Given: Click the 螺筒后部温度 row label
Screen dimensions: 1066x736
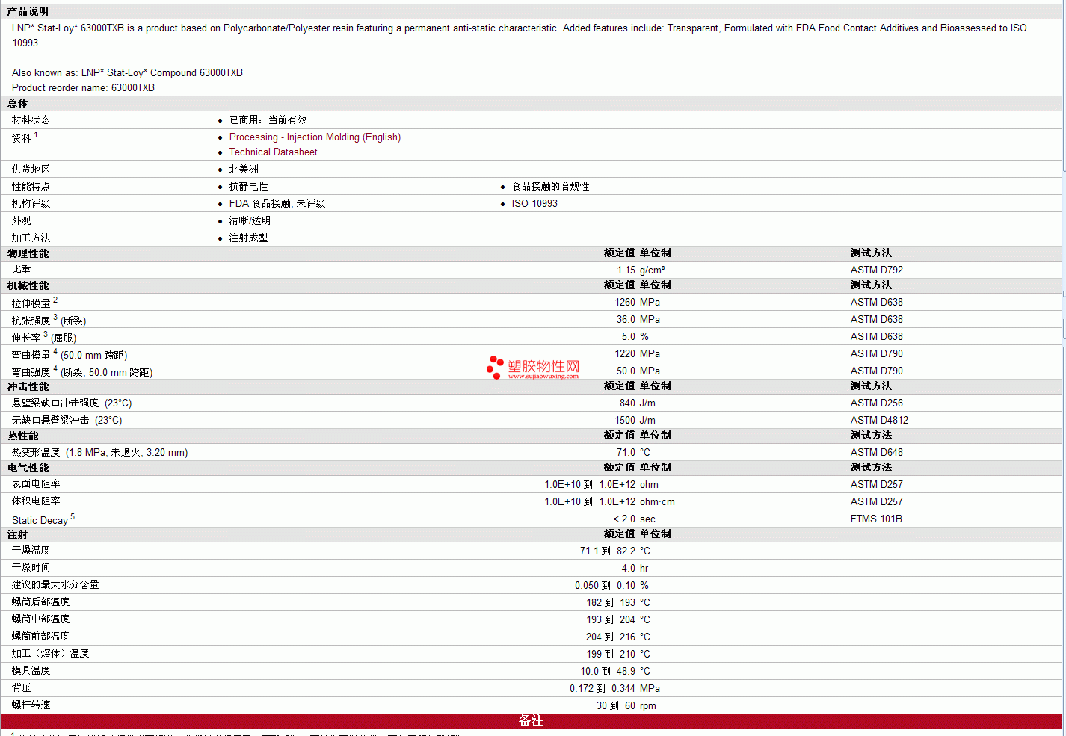Looking at the screenshot, I should coord(41,603).
